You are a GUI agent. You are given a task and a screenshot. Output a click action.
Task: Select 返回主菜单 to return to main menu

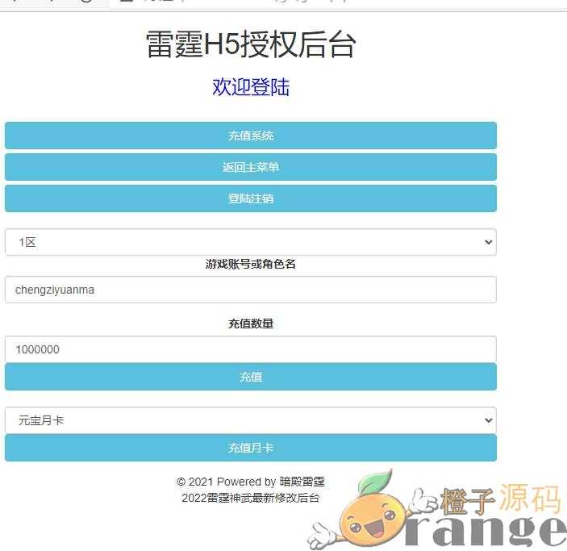click(250, 167)
